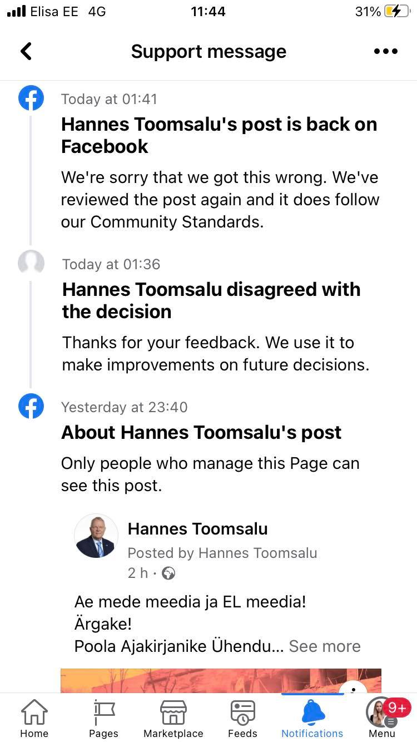Go to the Home tab

34,719
